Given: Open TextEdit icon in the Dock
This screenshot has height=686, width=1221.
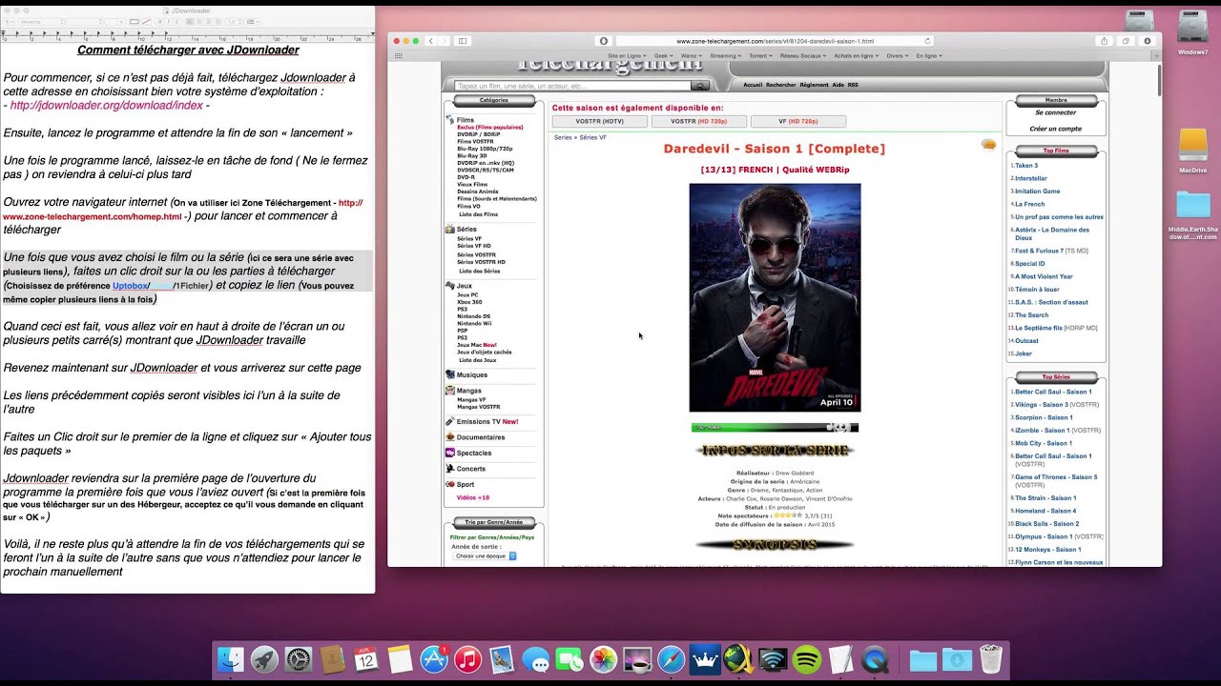Looking at the screenshot, I should click(x=840, y=659).
